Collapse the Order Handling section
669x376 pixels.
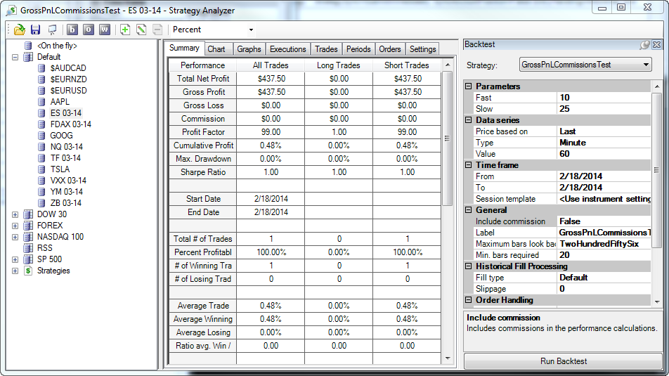468,300
